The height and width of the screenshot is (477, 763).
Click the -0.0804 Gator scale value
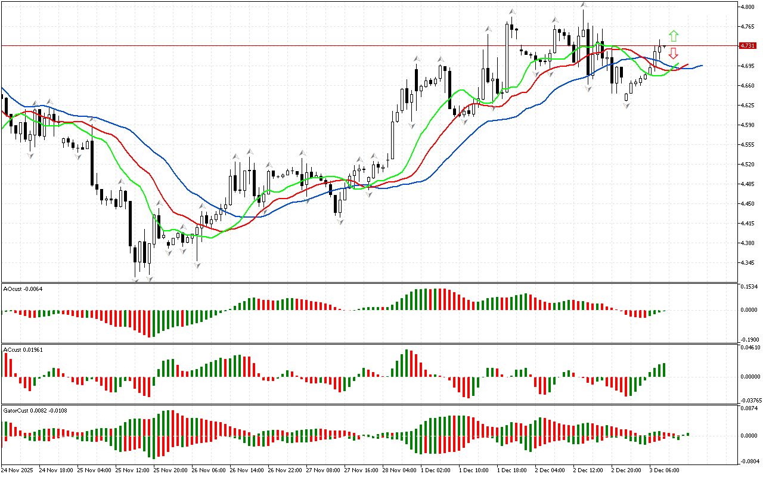(x=749, y=461)
